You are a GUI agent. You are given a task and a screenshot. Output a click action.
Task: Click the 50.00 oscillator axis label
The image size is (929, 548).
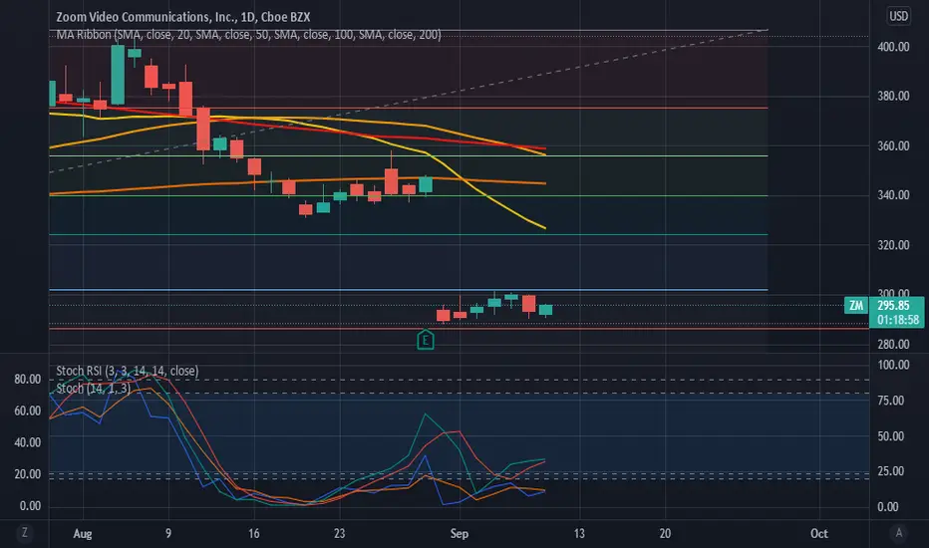pyautogui.click(x=891, y=436)
